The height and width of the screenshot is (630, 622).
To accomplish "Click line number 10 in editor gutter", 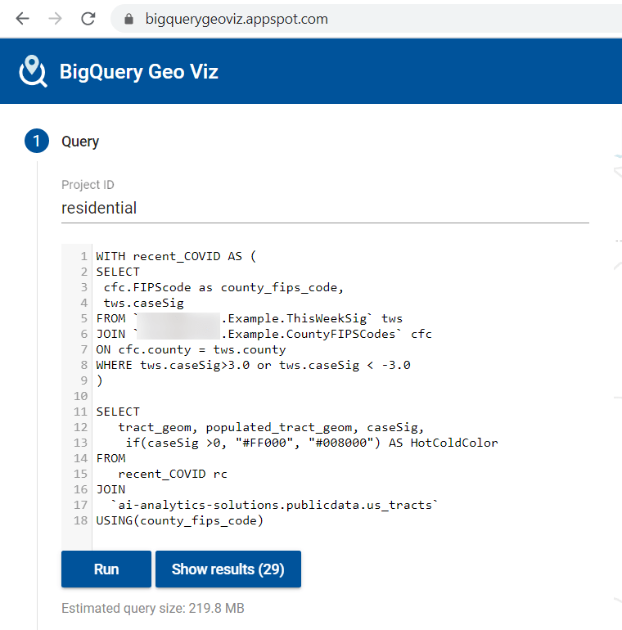I will click(83, 396).
